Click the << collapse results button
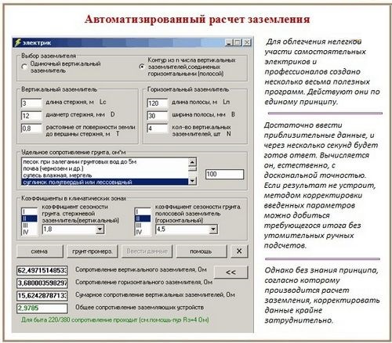 230,273
